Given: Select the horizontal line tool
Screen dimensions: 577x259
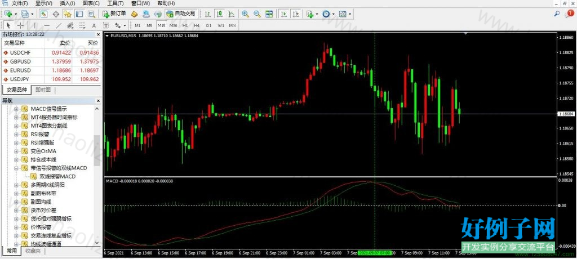Looking at the screenshot, I should (x=47, y=25).
